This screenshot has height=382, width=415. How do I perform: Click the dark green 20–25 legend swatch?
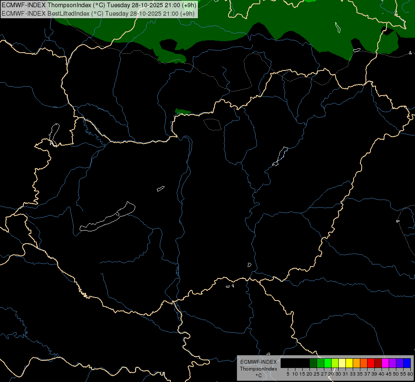[x=313, y=363]
